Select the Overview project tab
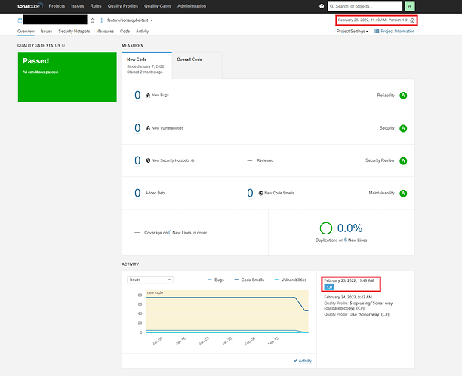462x376 pixels. coord(26,32)
